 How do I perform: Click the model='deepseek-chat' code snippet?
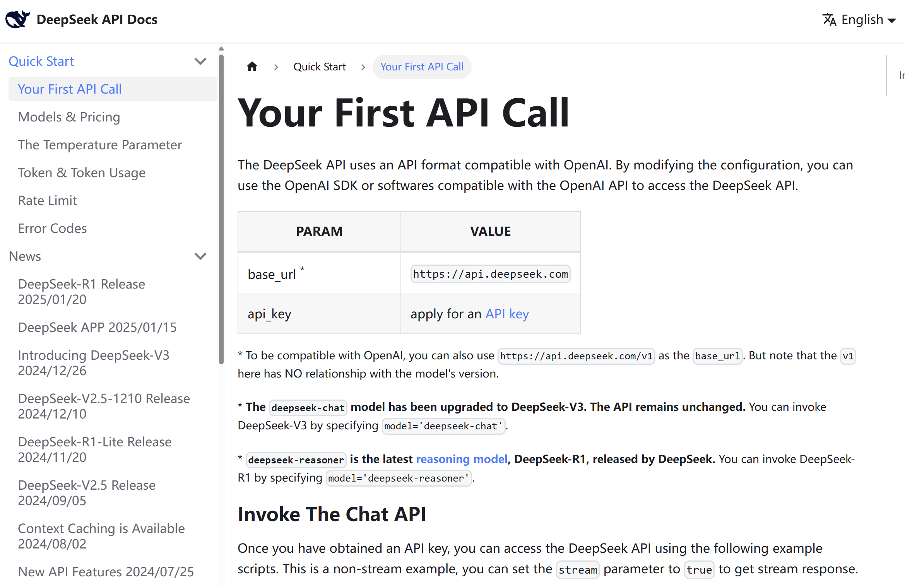(443, 426)
